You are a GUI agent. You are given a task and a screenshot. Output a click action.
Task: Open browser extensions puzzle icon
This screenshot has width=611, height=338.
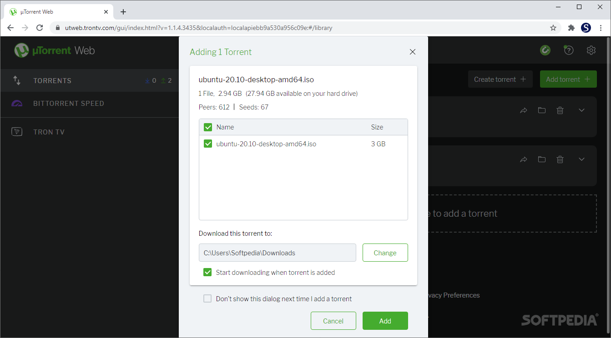571,28
